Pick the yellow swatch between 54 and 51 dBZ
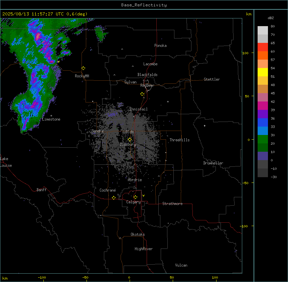288x282 pixels. point(263,72)
